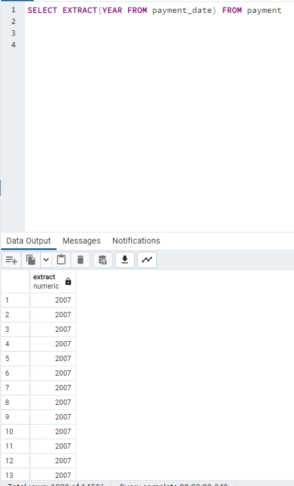294x486 pixels.
Task: Switch to the Data Output tab
Action: tap(29, 241)
